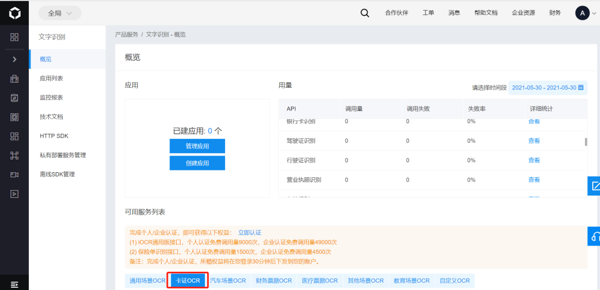Open the date range picker field
The height and width of the screenshot is (290, 600).
click(x=548, y=88)
